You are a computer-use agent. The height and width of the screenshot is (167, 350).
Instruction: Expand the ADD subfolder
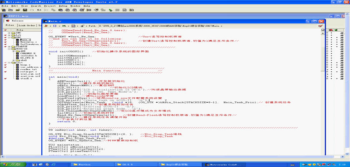[14, 51]
